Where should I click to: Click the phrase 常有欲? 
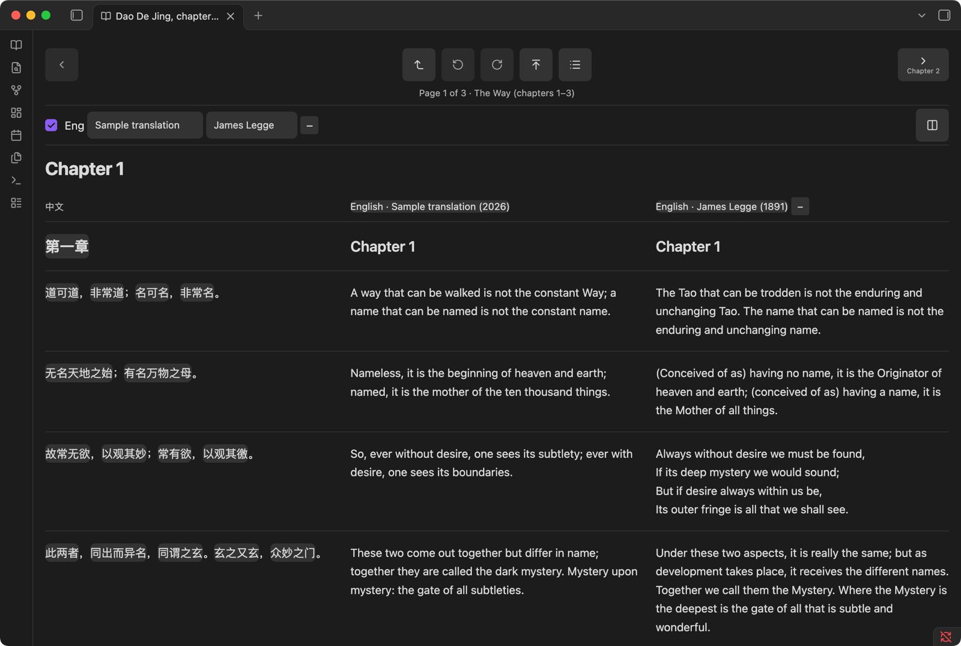(175, 454)
